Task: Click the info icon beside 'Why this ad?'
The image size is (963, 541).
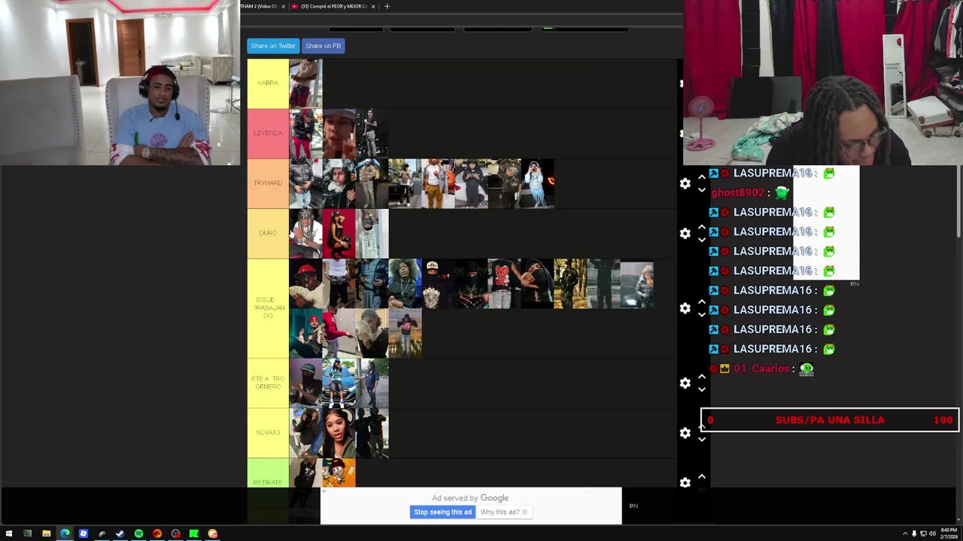Action: tap(525, 512)
